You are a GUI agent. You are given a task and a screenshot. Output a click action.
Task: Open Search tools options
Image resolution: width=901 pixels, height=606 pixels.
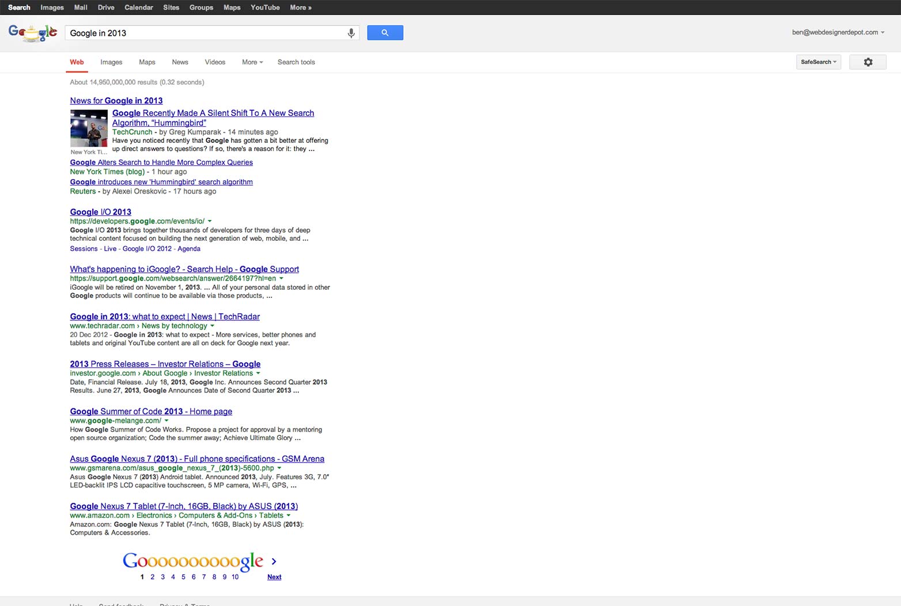point(296,62)
